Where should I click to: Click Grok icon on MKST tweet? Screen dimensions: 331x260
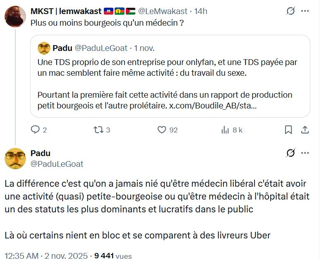(x=290, y=11)
